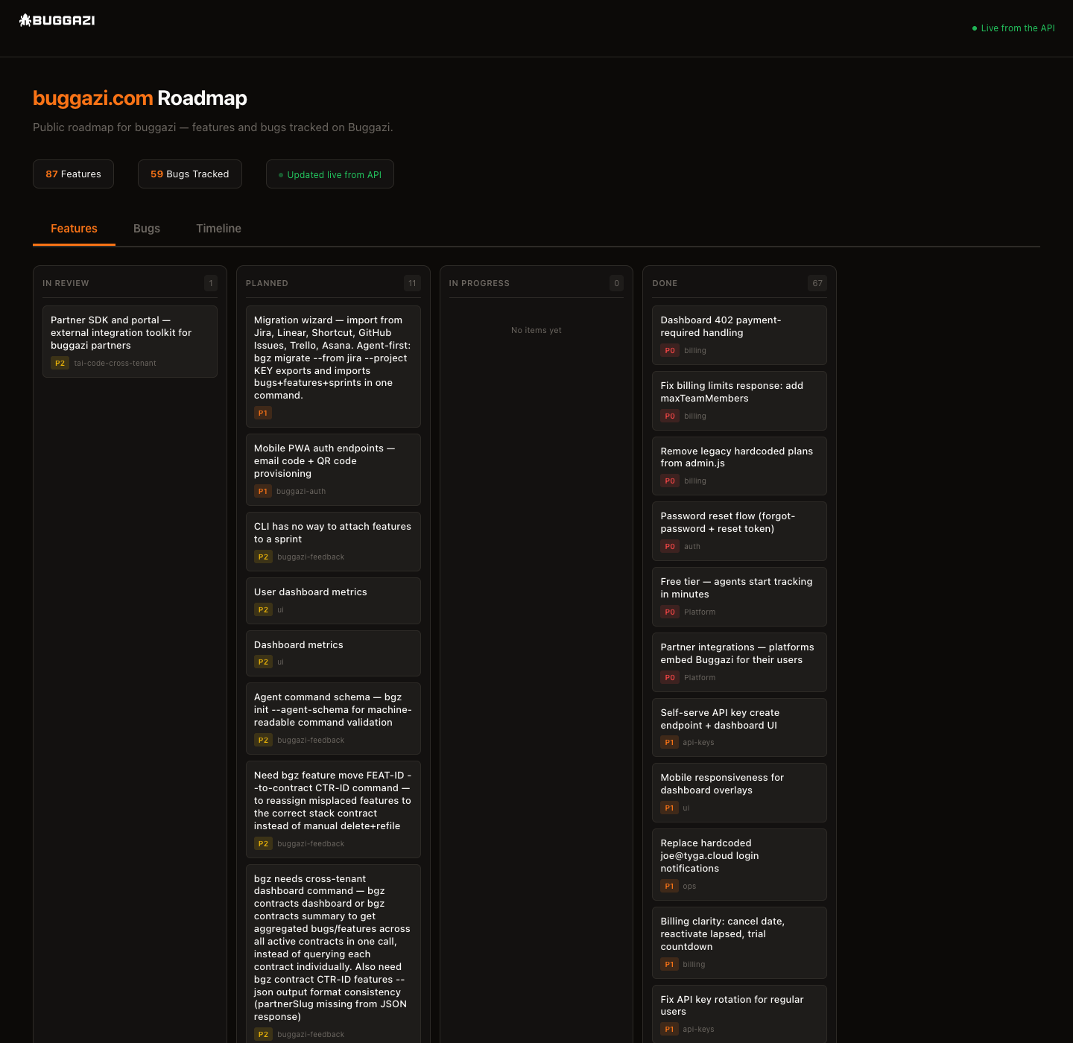The image size is (1073, 1043).
Task: Open Password reset flow card
Action: pos(739,531)
